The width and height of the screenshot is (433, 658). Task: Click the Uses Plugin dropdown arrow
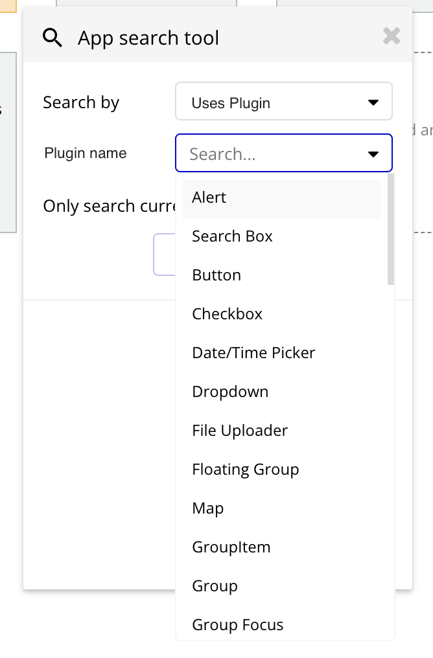point(373,102)
